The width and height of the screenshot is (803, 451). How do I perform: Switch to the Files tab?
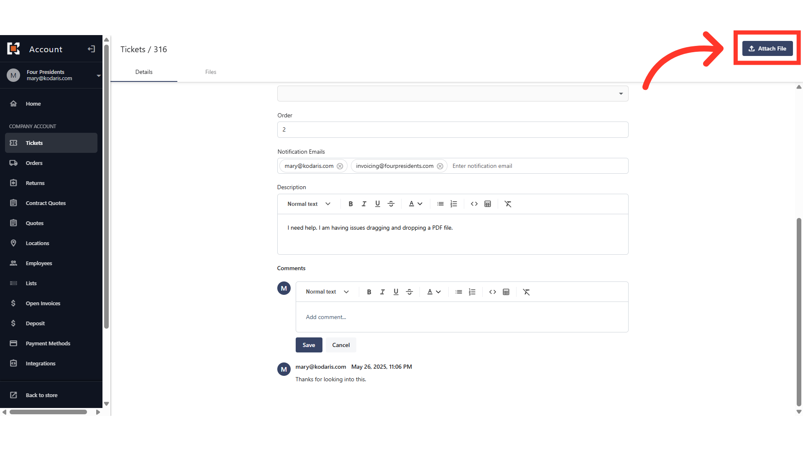click(210, 72)
